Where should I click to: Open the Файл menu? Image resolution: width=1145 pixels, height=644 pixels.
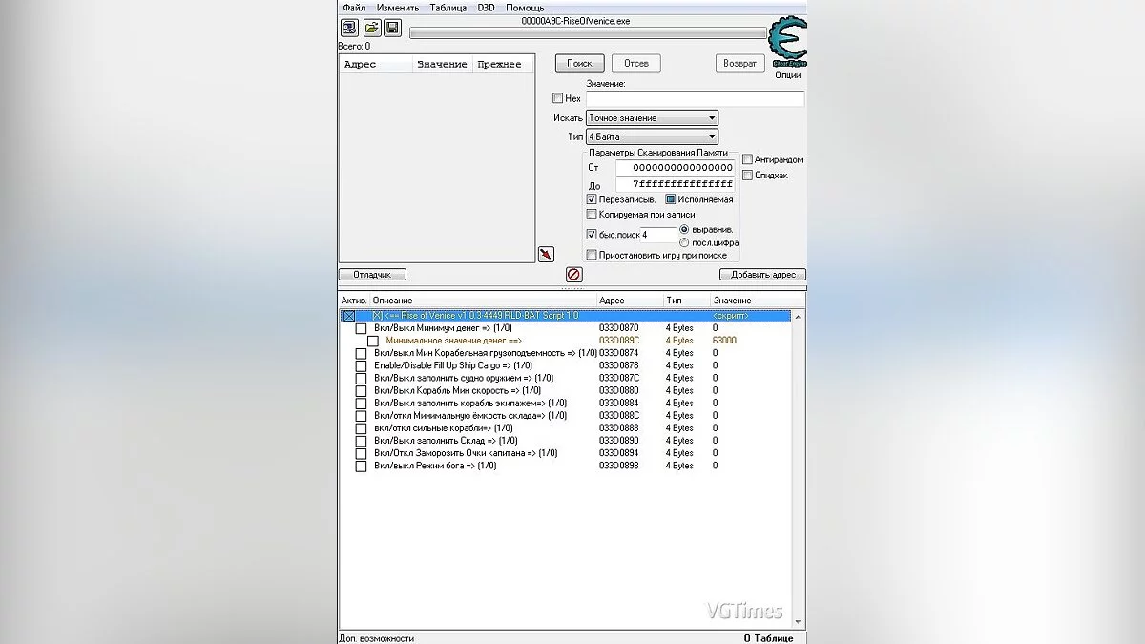[x=354, y=8]
